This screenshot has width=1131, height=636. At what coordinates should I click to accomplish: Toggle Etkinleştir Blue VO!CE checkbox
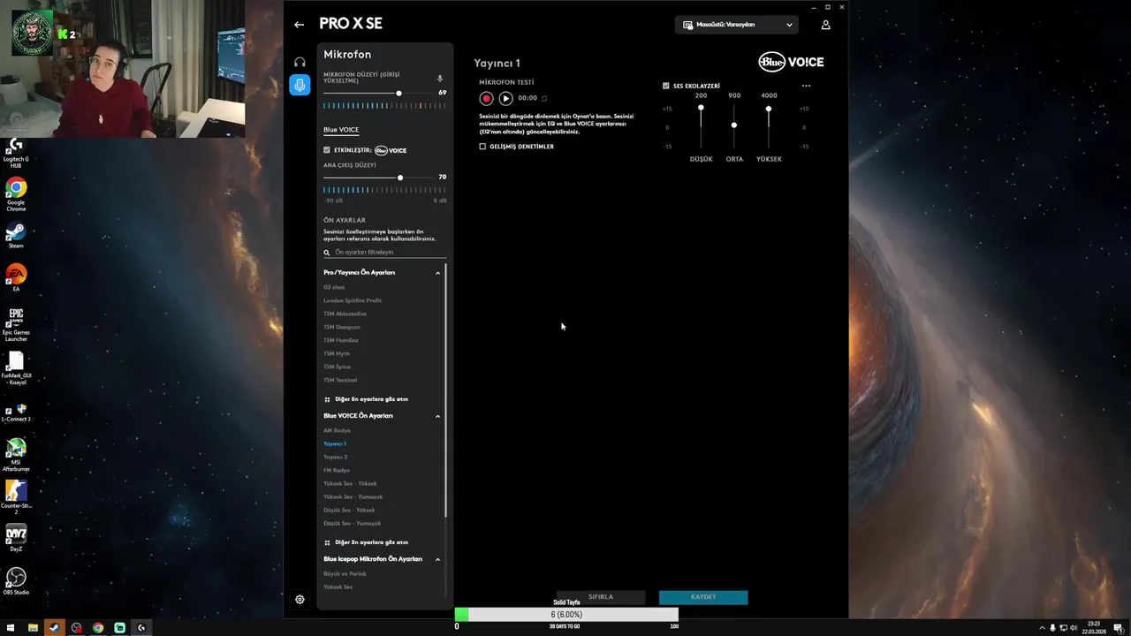coord(327,150)
